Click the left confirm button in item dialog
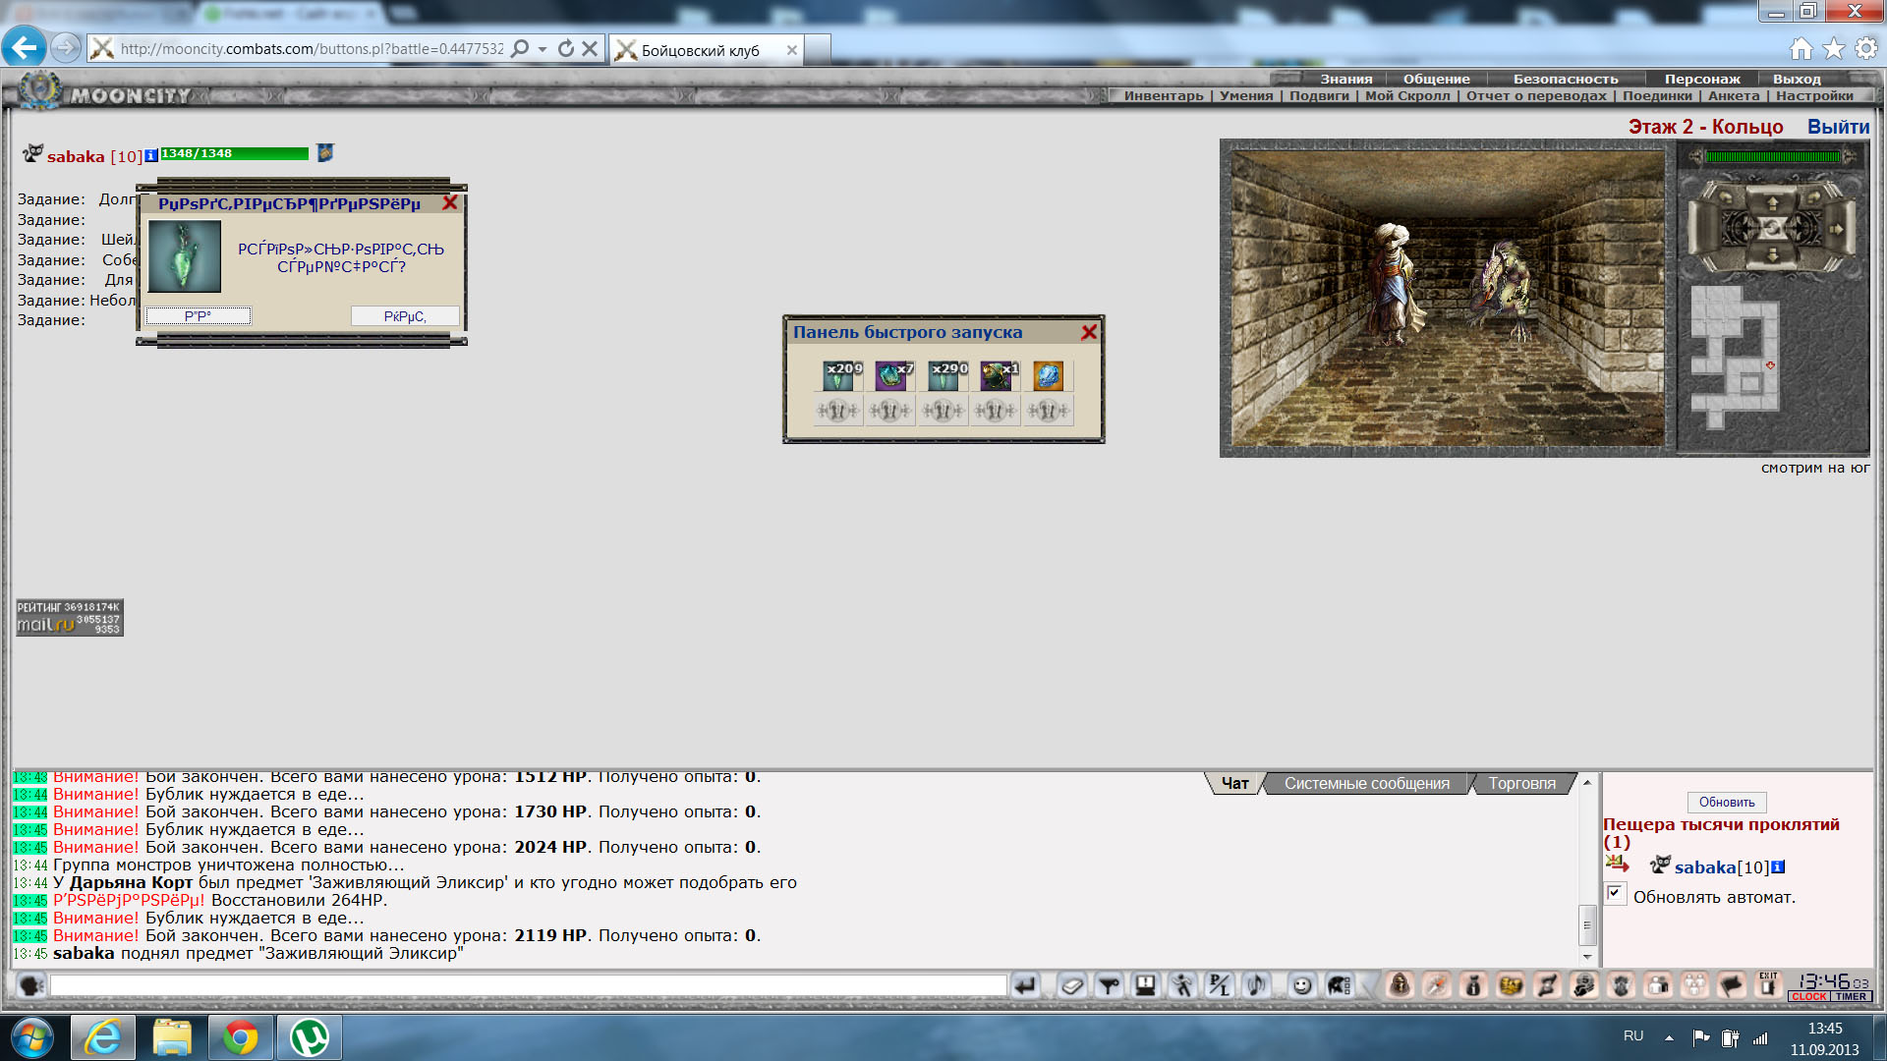The width and height of the screenshot is (1887, 1061). [198, 316]
